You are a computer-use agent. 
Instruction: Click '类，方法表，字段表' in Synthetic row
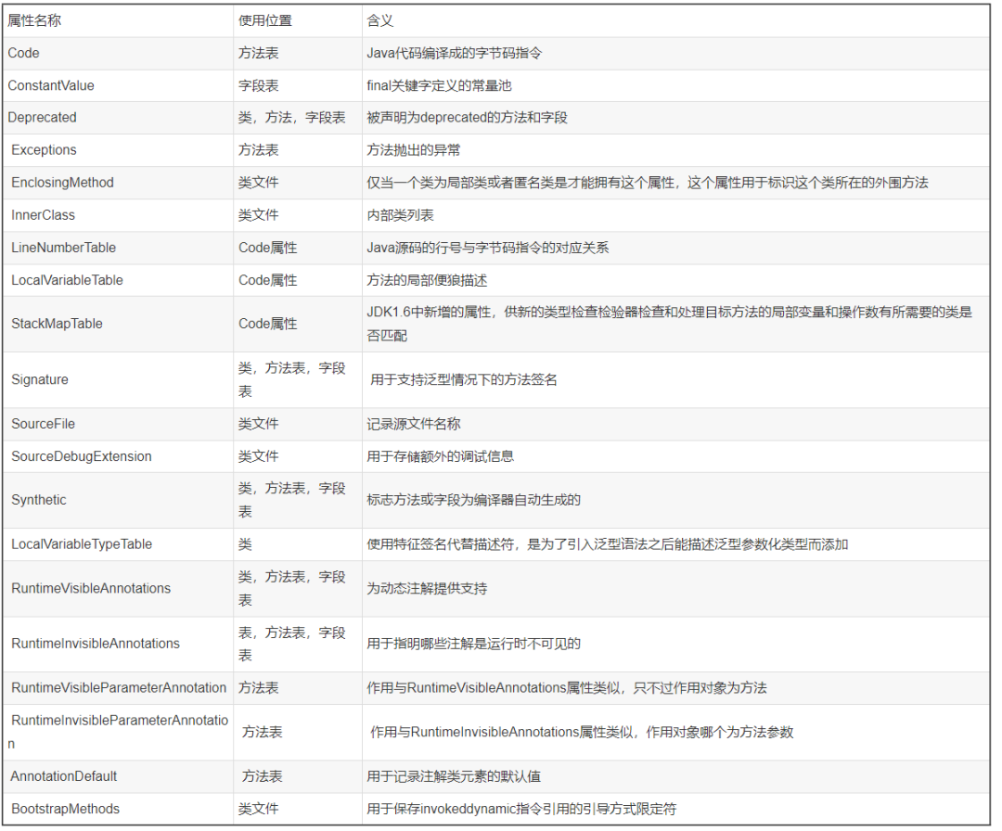tap(291, 500)
